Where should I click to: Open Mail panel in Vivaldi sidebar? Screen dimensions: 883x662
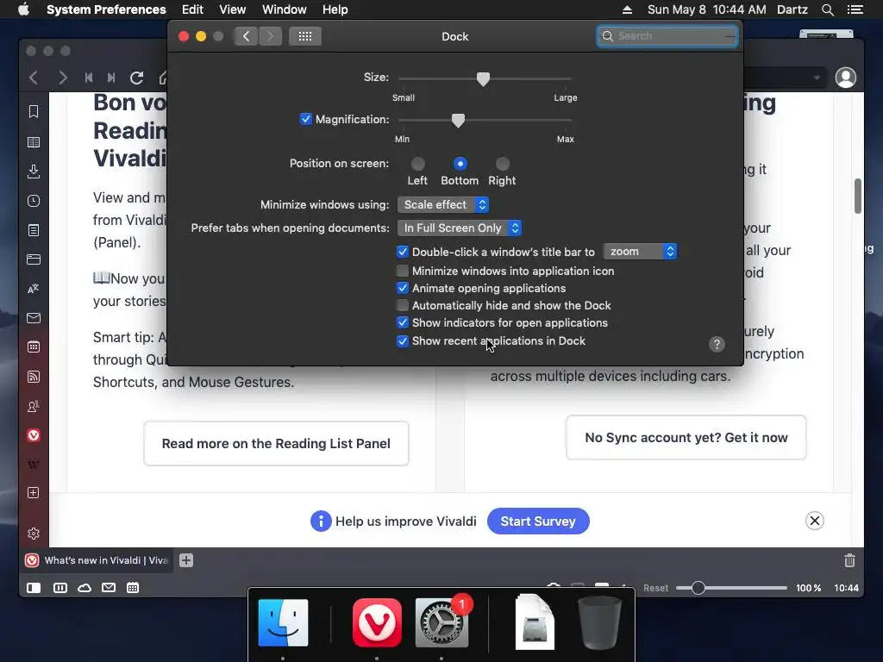[x=34, y=318]
